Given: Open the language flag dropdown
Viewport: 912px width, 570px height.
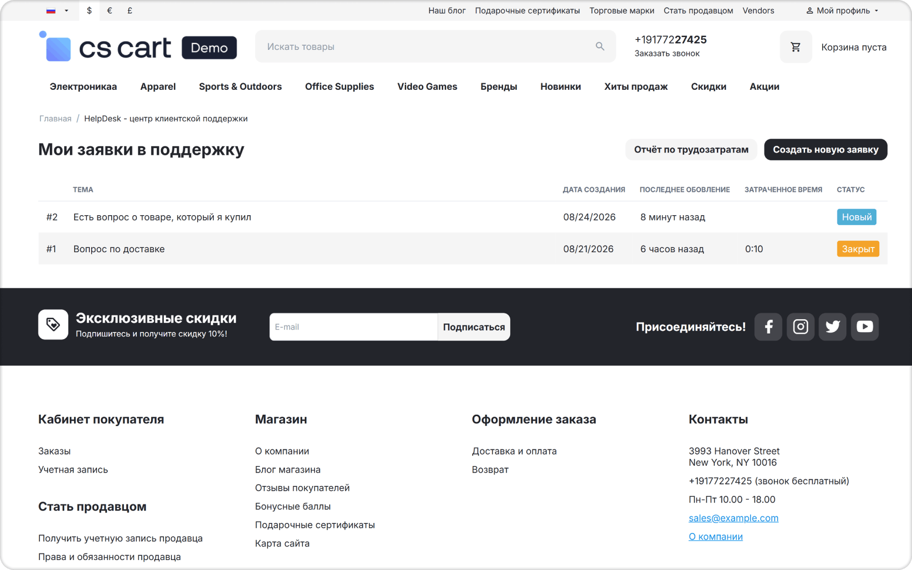Looking at the screenshot, I should pos(57,10).
